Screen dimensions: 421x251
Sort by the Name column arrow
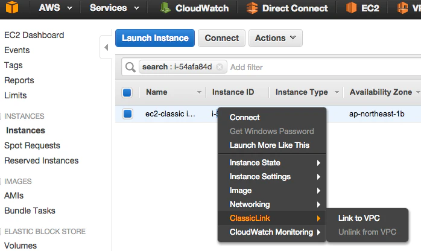point(199,92)
